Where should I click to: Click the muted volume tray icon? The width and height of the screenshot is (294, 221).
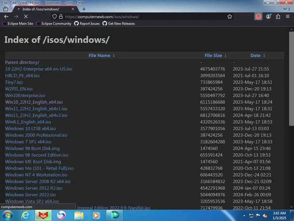pyautogui.click(x=265, y=216)
